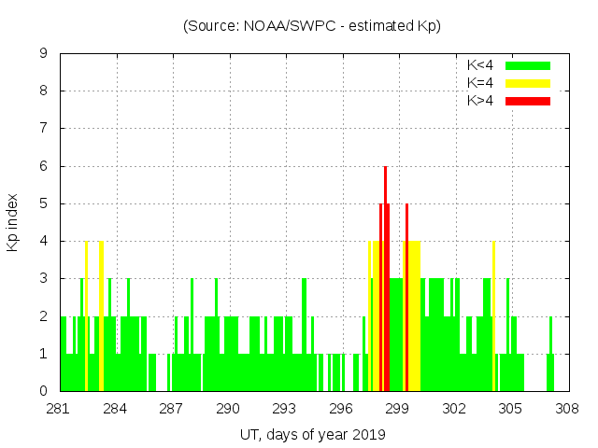Click the x-axis tick label 290
598x448 pixels.
click(228, 409)
